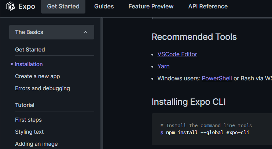The image size is (272, 149).
Task: Open First steps tutorial page
Action: pos(28,120)
